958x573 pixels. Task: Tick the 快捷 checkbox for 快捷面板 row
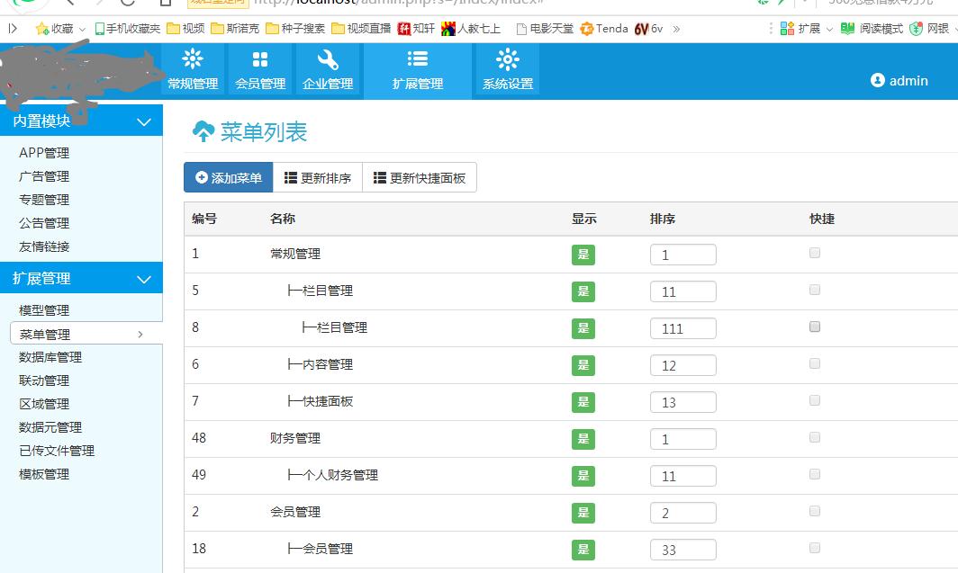tap(815, 400)
